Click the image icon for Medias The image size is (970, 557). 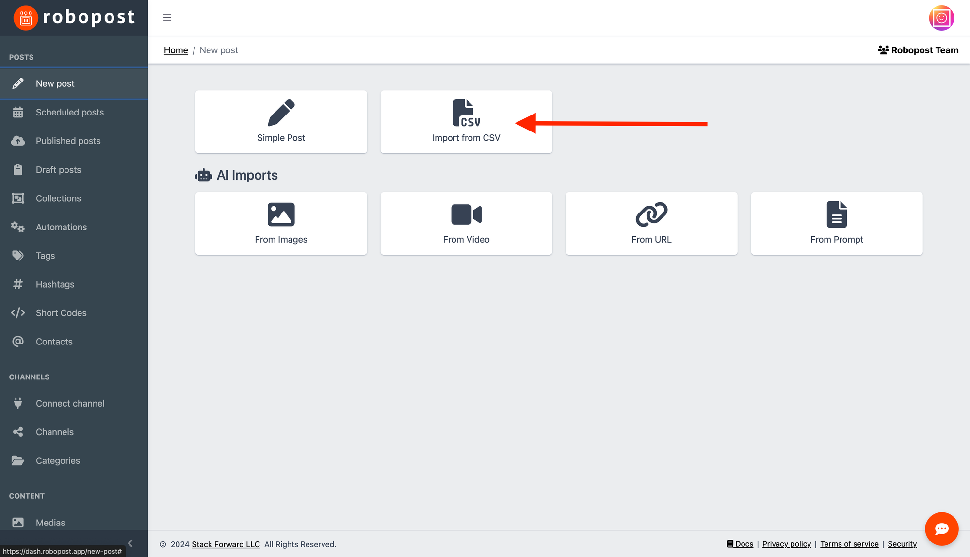coord(18,522)
